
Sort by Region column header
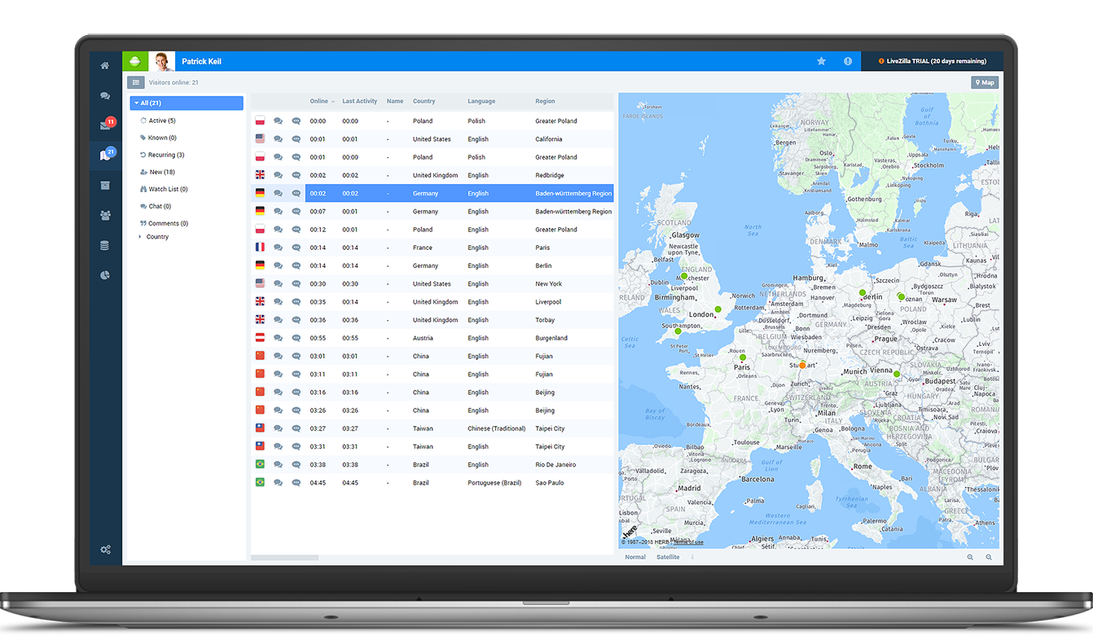pos(545,101)
